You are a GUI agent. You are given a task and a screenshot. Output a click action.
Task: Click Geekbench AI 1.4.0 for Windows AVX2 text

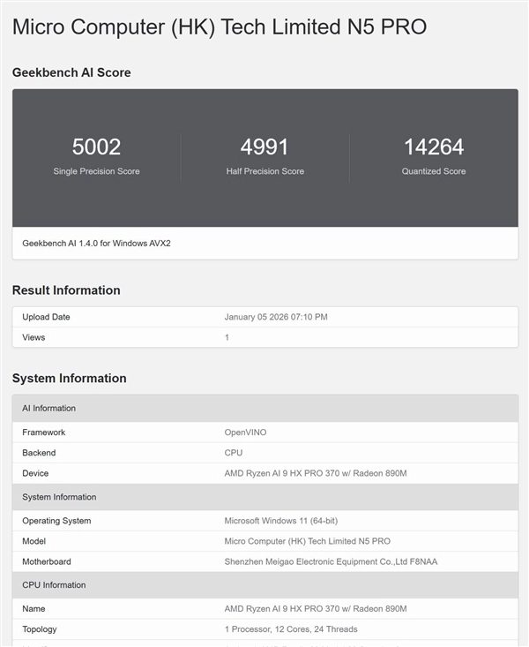tap(96, 243)
